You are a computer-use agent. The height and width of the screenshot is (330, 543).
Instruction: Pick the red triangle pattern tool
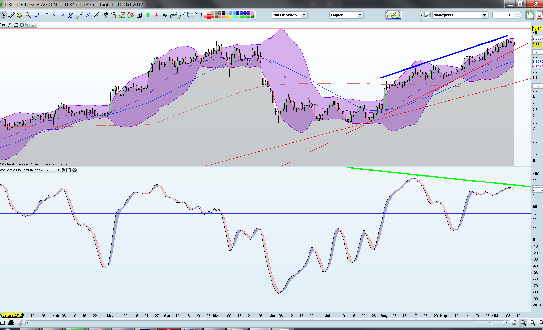pos(131,15)
